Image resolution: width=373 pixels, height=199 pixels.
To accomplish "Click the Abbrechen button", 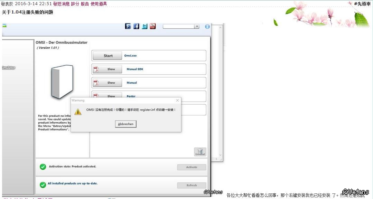I will click(125, 124).
